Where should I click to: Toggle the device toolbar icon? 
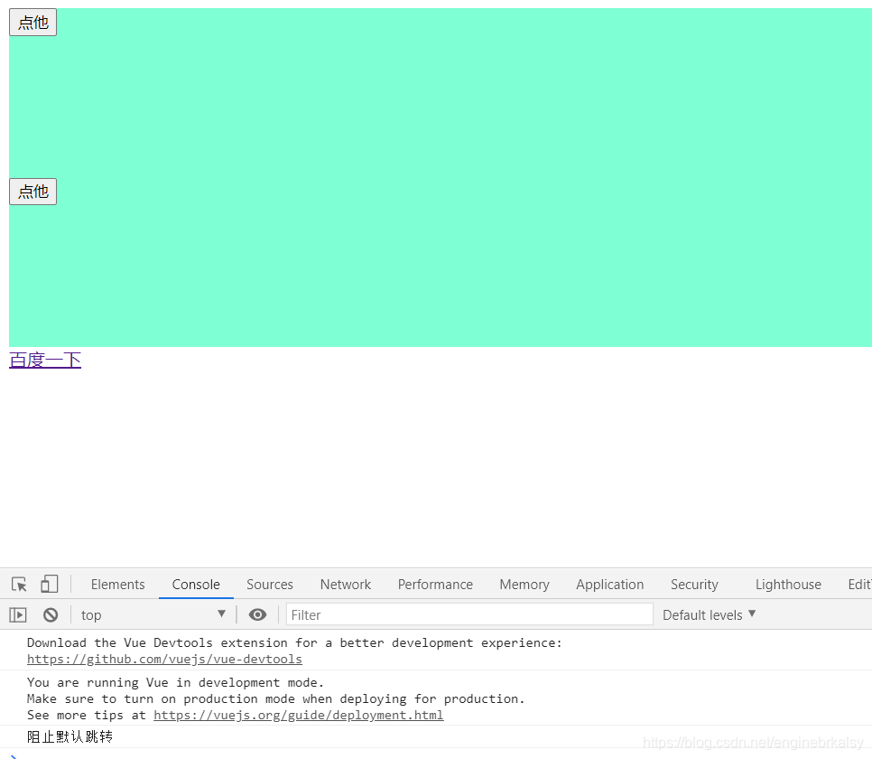pos(49,584)
